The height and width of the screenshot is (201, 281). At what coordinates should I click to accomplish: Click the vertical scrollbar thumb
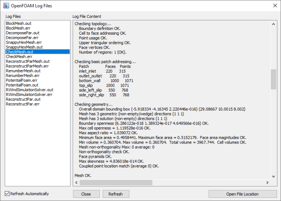(273, 79)
